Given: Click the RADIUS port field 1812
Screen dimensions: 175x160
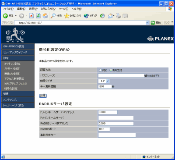Looking at the screenshot, I should (x=104, y=129).
